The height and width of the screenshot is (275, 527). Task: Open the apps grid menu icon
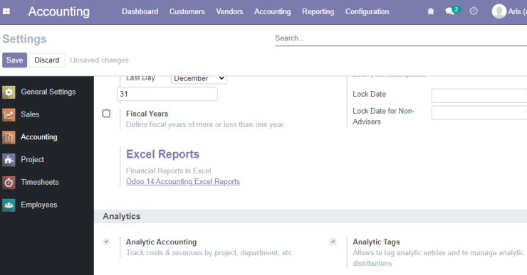pyautogui.click(x=6, y=11)
